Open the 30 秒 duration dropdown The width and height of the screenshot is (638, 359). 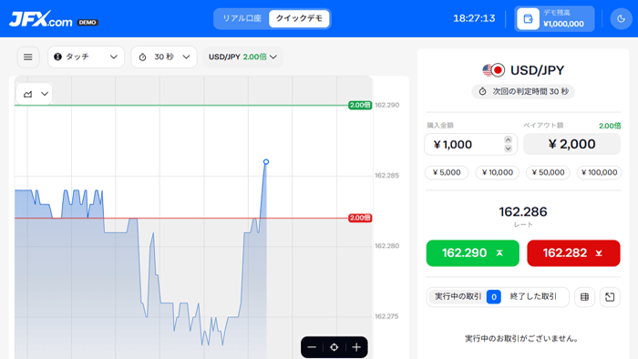[x=164, y=56]
